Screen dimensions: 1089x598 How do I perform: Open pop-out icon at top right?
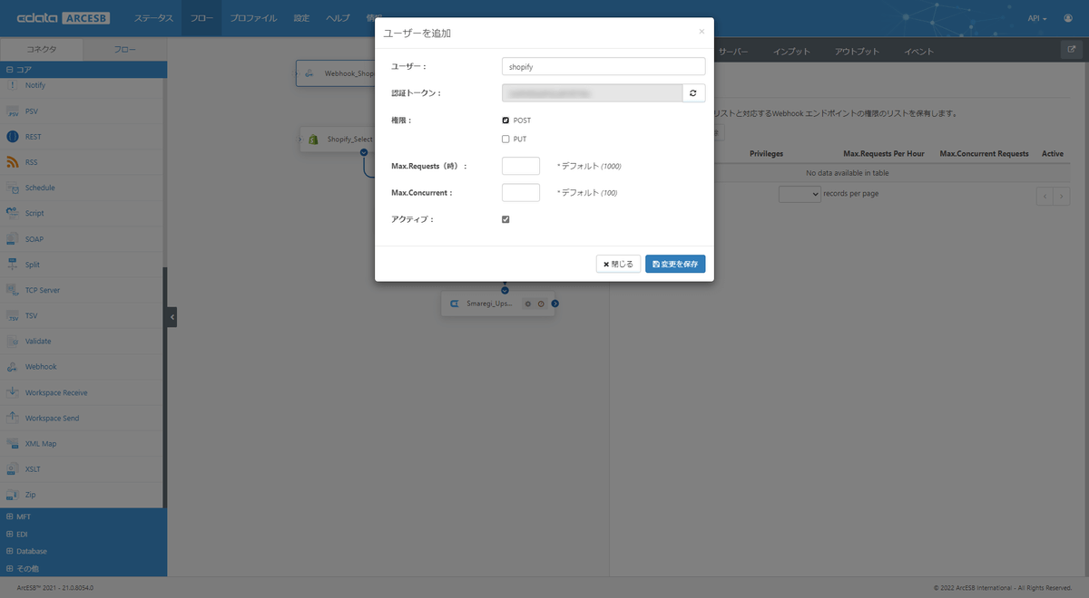[x=1071, y=51]
